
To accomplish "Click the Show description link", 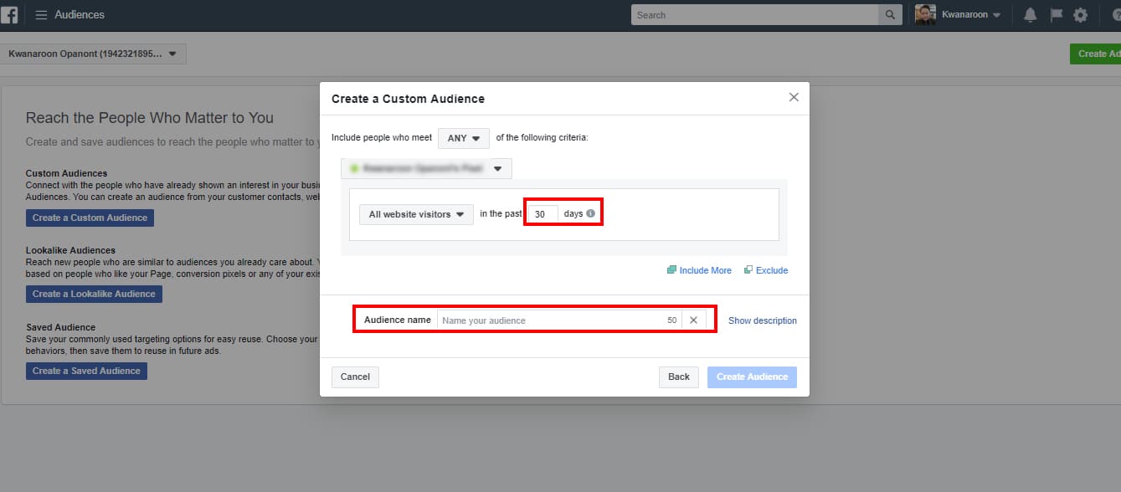I will click(x=763, y=320).
